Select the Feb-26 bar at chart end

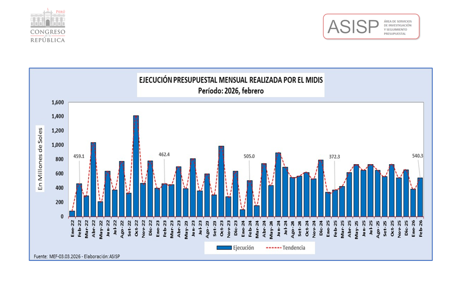click(x=420, y=197)
